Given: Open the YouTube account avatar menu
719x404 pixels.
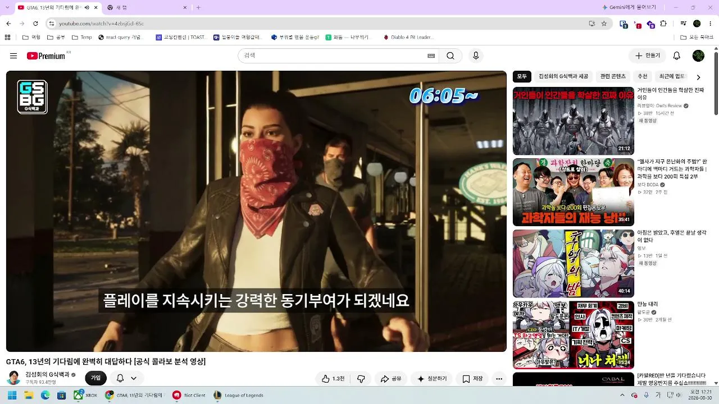Looking at the screenshot, I should (x=698, y=56).
